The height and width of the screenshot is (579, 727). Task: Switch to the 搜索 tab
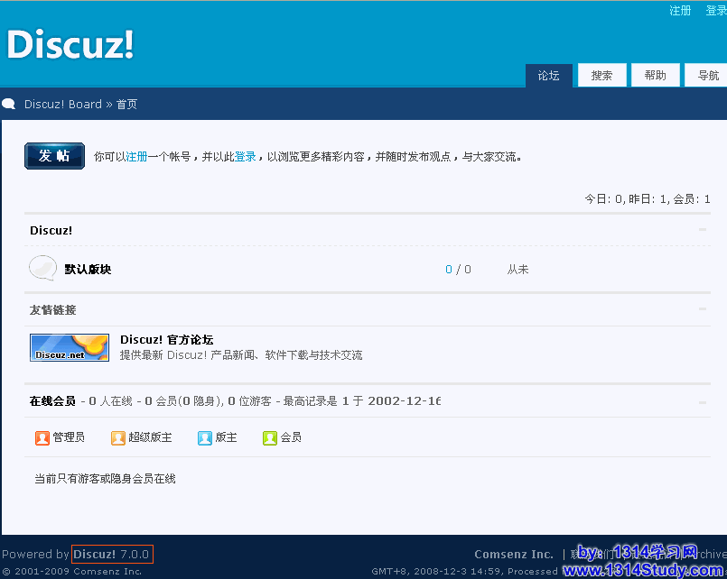pos(601,76)
